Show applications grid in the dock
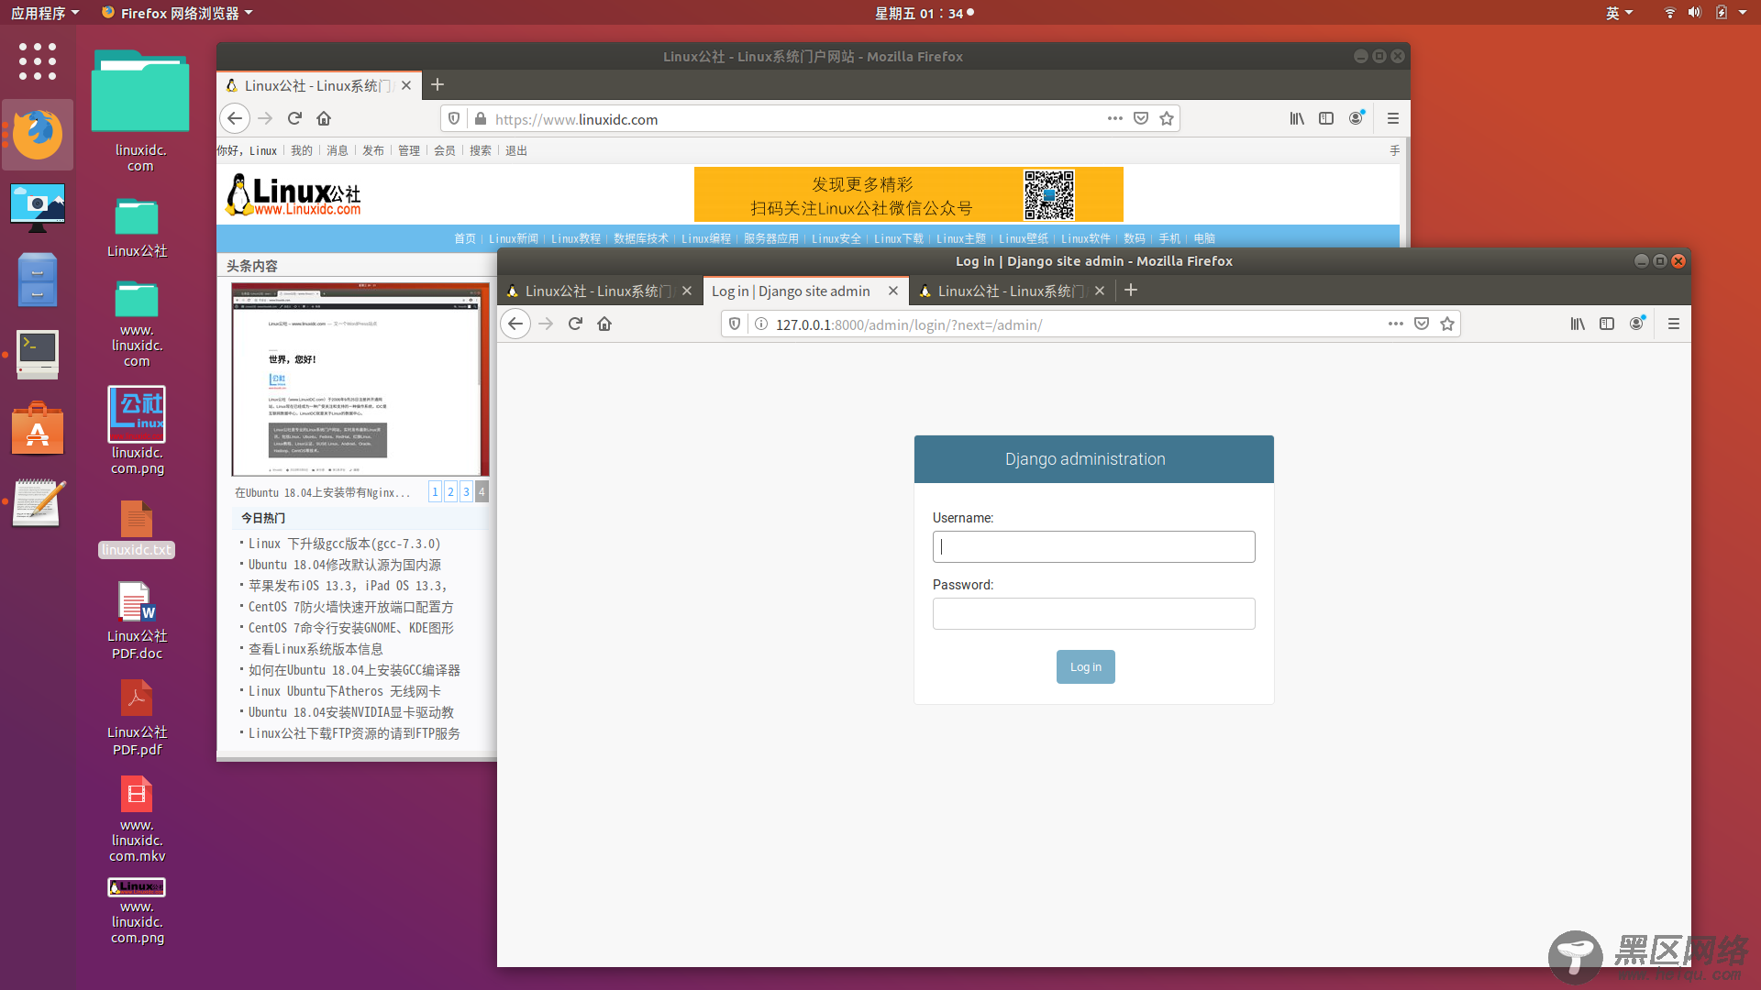This screenshot has width=1761, height=990. (x=38, y=61)
